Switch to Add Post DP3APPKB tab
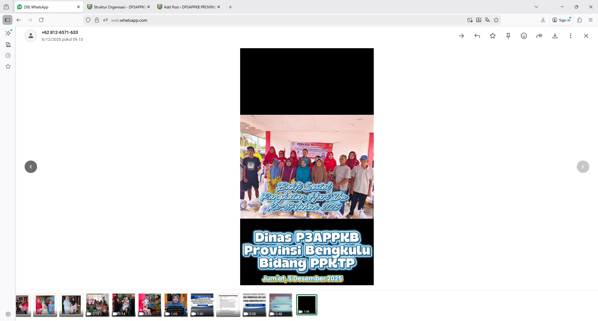 [189, 7]
